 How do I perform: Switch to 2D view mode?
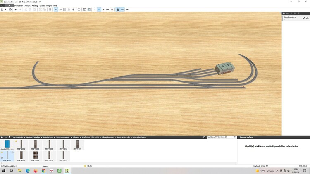coord(60,10)
